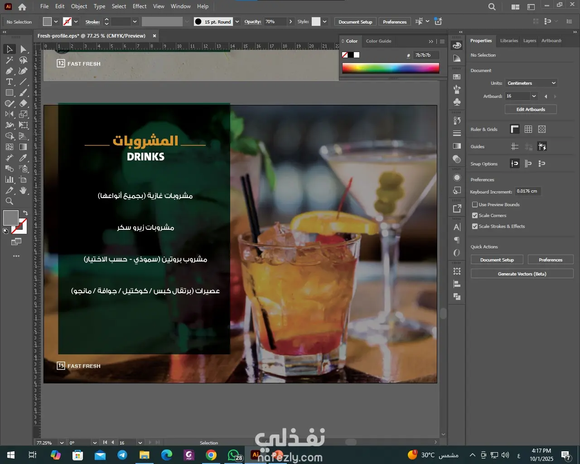580x464 pixels.
Task: Expand the Artboard number dropdown
Action: tap(534, 96)
